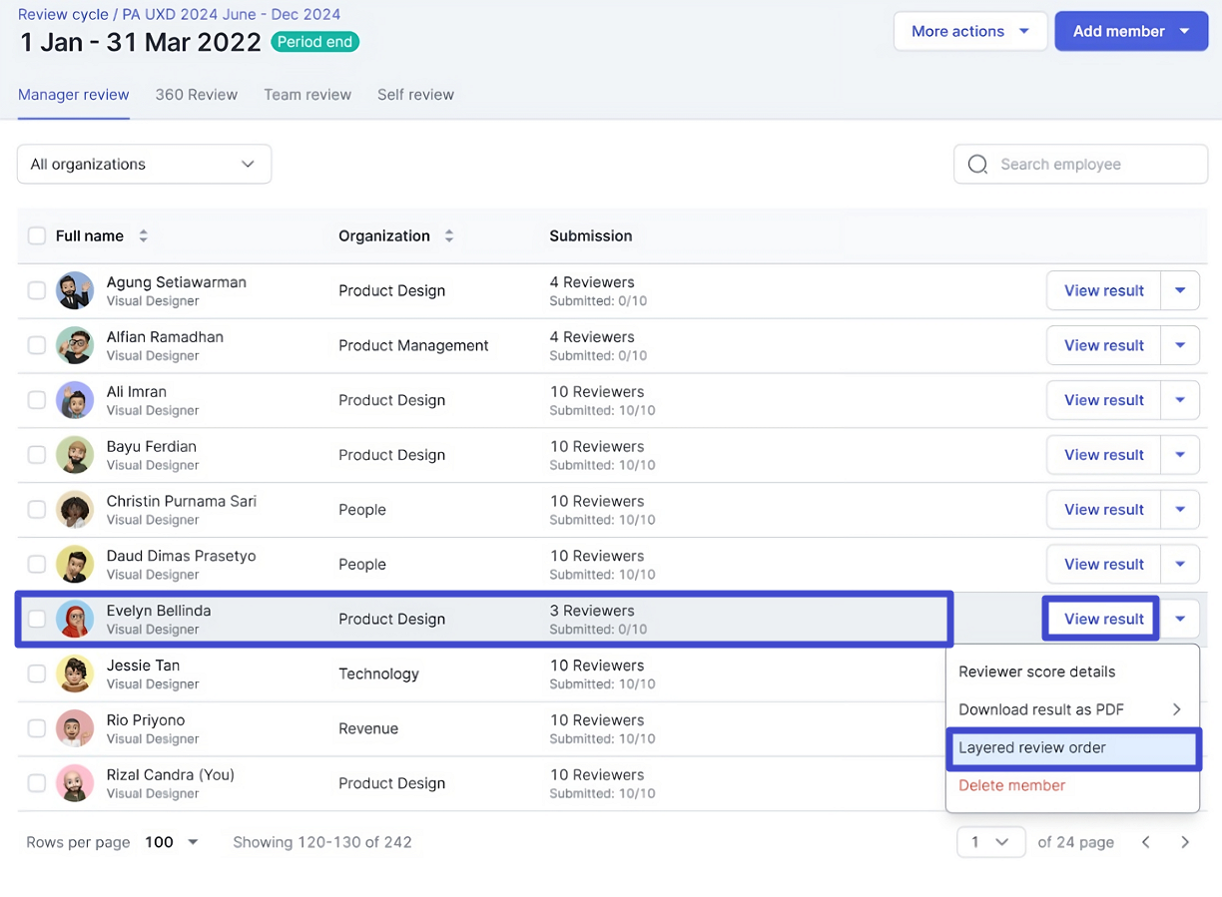Image resolution: width=1222 pixels, height=897 pixels.
Task: Click Jessie Tan's profile avatar
Action: pos(75,673)
